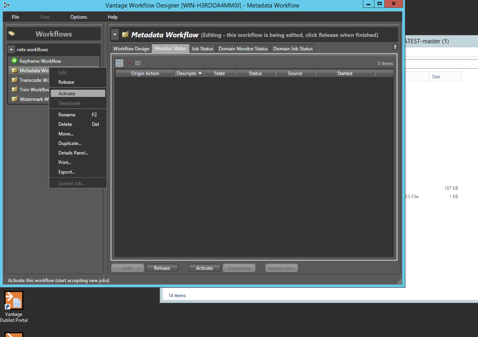The width and height of the screenshot is (478, 337).
Task: Click the Deactivate button at bottom
Action: click(x=239, y=268)
